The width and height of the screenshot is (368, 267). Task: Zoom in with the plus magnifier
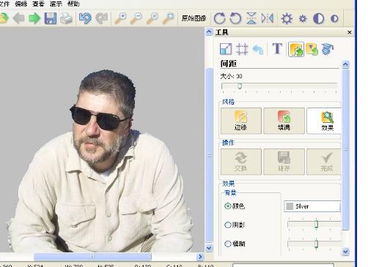point(121,18)
